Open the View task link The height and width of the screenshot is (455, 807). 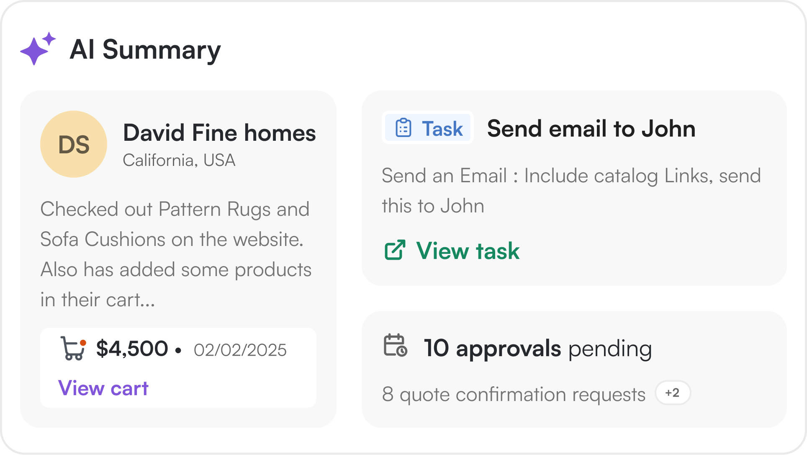click(468, 251)
